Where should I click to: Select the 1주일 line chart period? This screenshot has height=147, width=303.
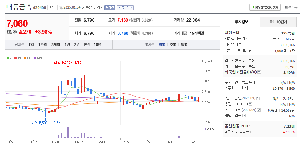(42, 45)
